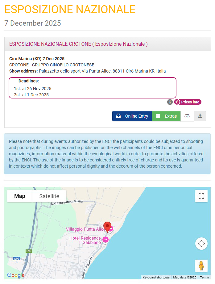Open map Keyboard shortcuts

pos(156,277)
